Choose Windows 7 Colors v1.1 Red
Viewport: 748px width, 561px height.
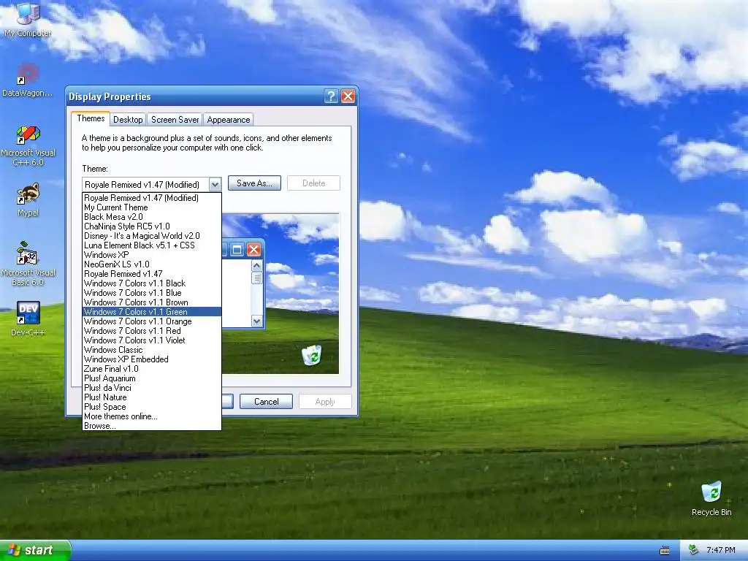click(x=152, y=331)
